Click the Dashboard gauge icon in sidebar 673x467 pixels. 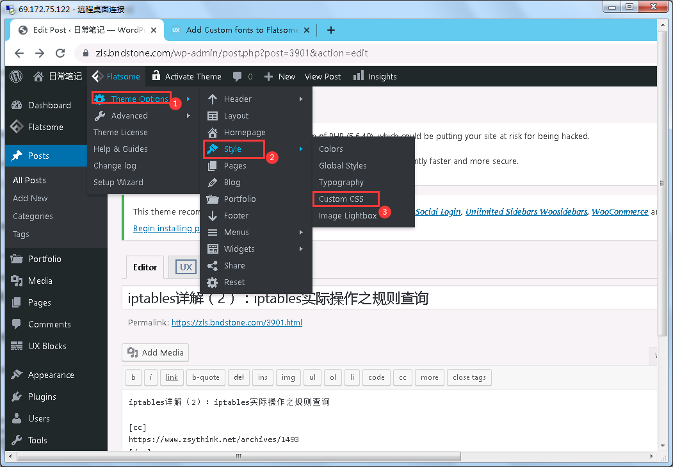click(x=17, y=105)
